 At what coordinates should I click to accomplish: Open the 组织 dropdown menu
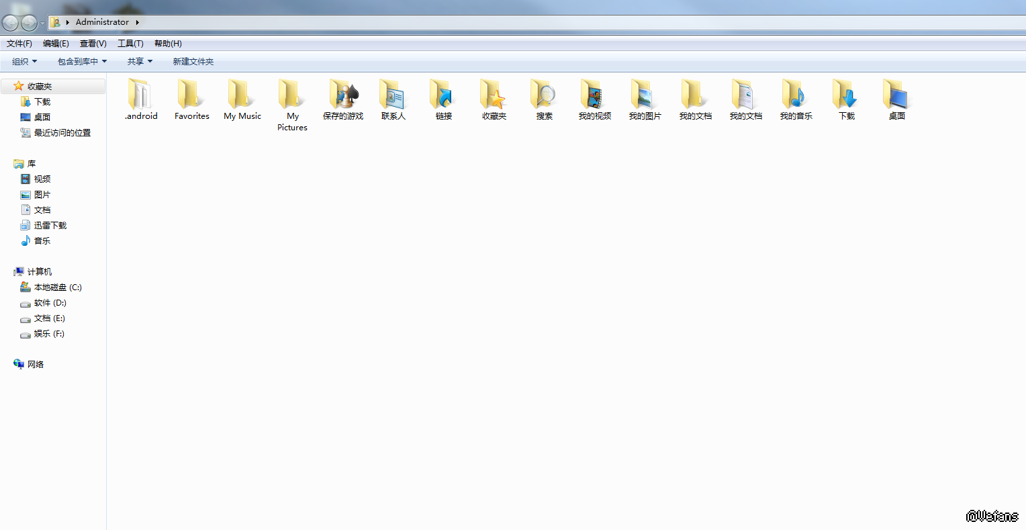pyautogui.click(x=25, y=62)
